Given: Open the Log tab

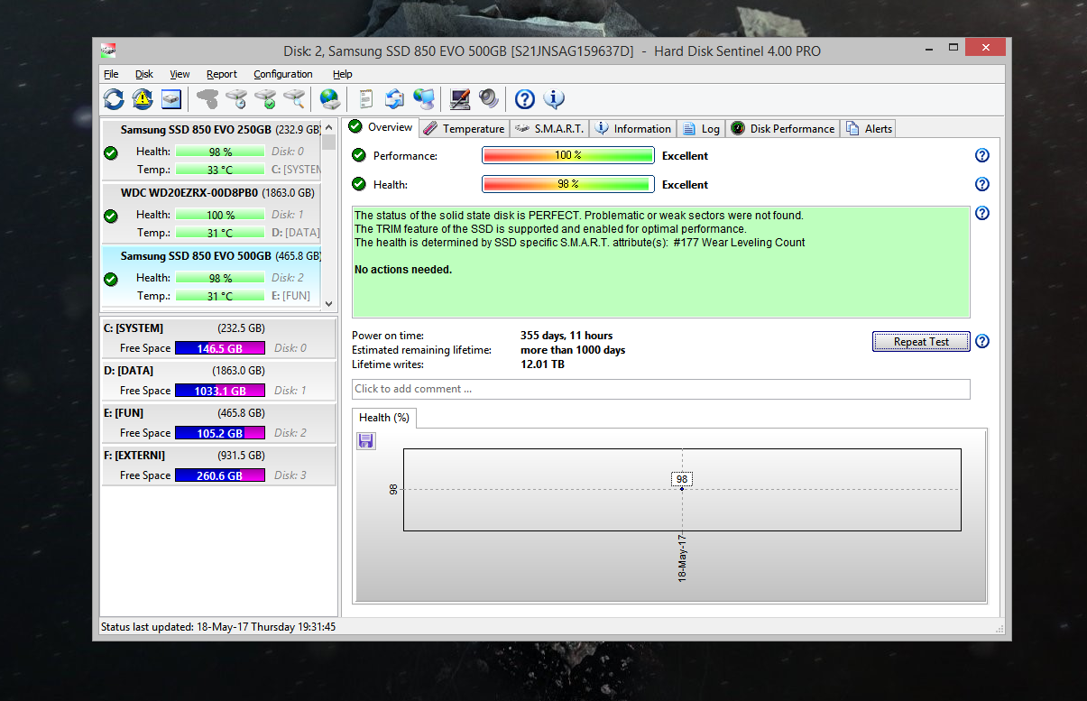Looking at the screenshot, I should tap(701, 129).
